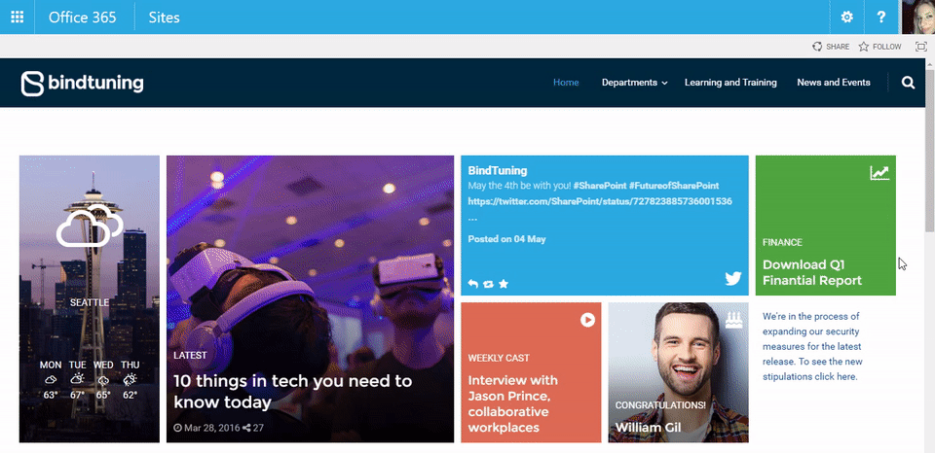
Task: Click the LATEST label on news tile
Action: [x=190, y=356]
